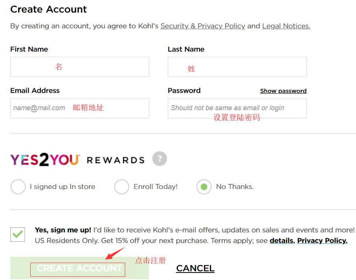Click the Cancel link
356x280 pixels.
[x=195, y=269]
